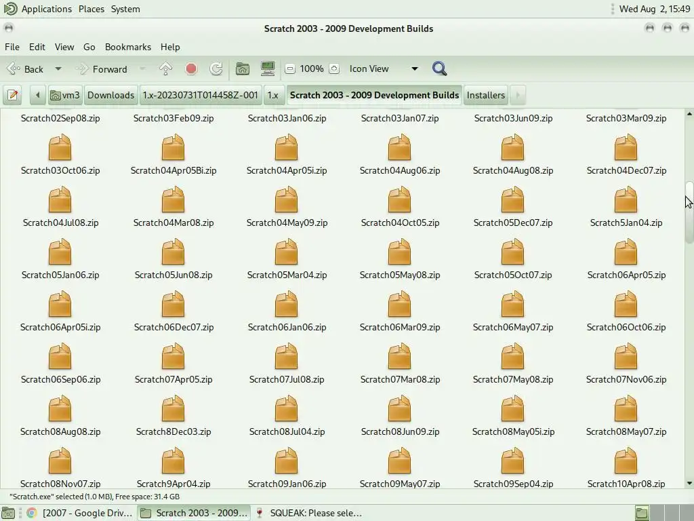The image size is (694, 521).
Task: Select the Scratch07Apr05.zip archive icon
Action: (x=173, y=356)
